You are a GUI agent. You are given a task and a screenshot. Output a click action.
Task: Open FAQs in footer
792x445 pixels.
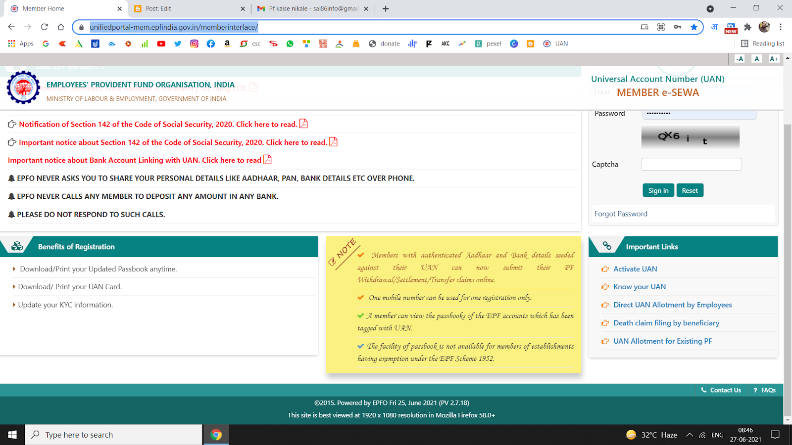coord(764,390)
